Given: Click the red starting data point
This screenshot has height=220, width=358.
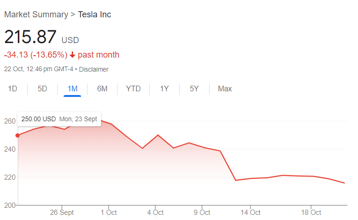Looking at the screenshot, I should click(x=18, y=136).
